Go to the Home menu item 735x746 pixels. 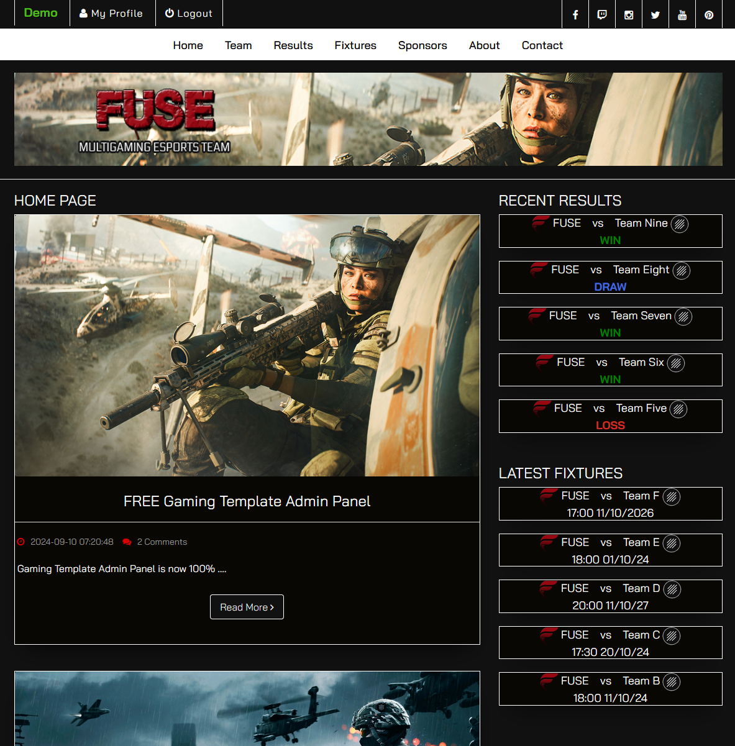[188, 45]
